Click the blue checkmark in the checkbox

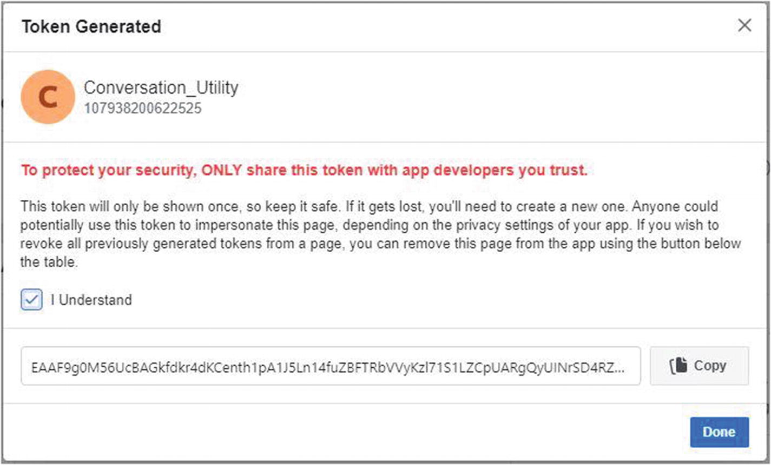pos(31,300)
